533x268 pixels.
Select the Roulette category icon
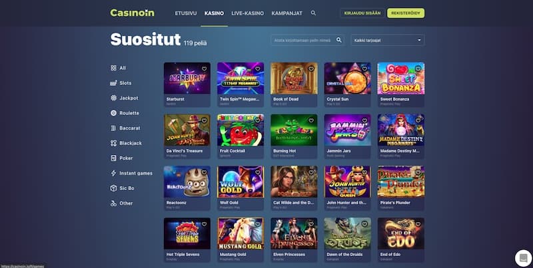113,113
